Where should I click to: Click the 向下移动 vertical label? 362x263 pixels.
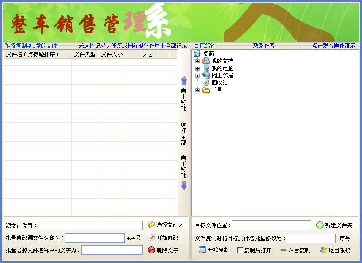[184, 167]
